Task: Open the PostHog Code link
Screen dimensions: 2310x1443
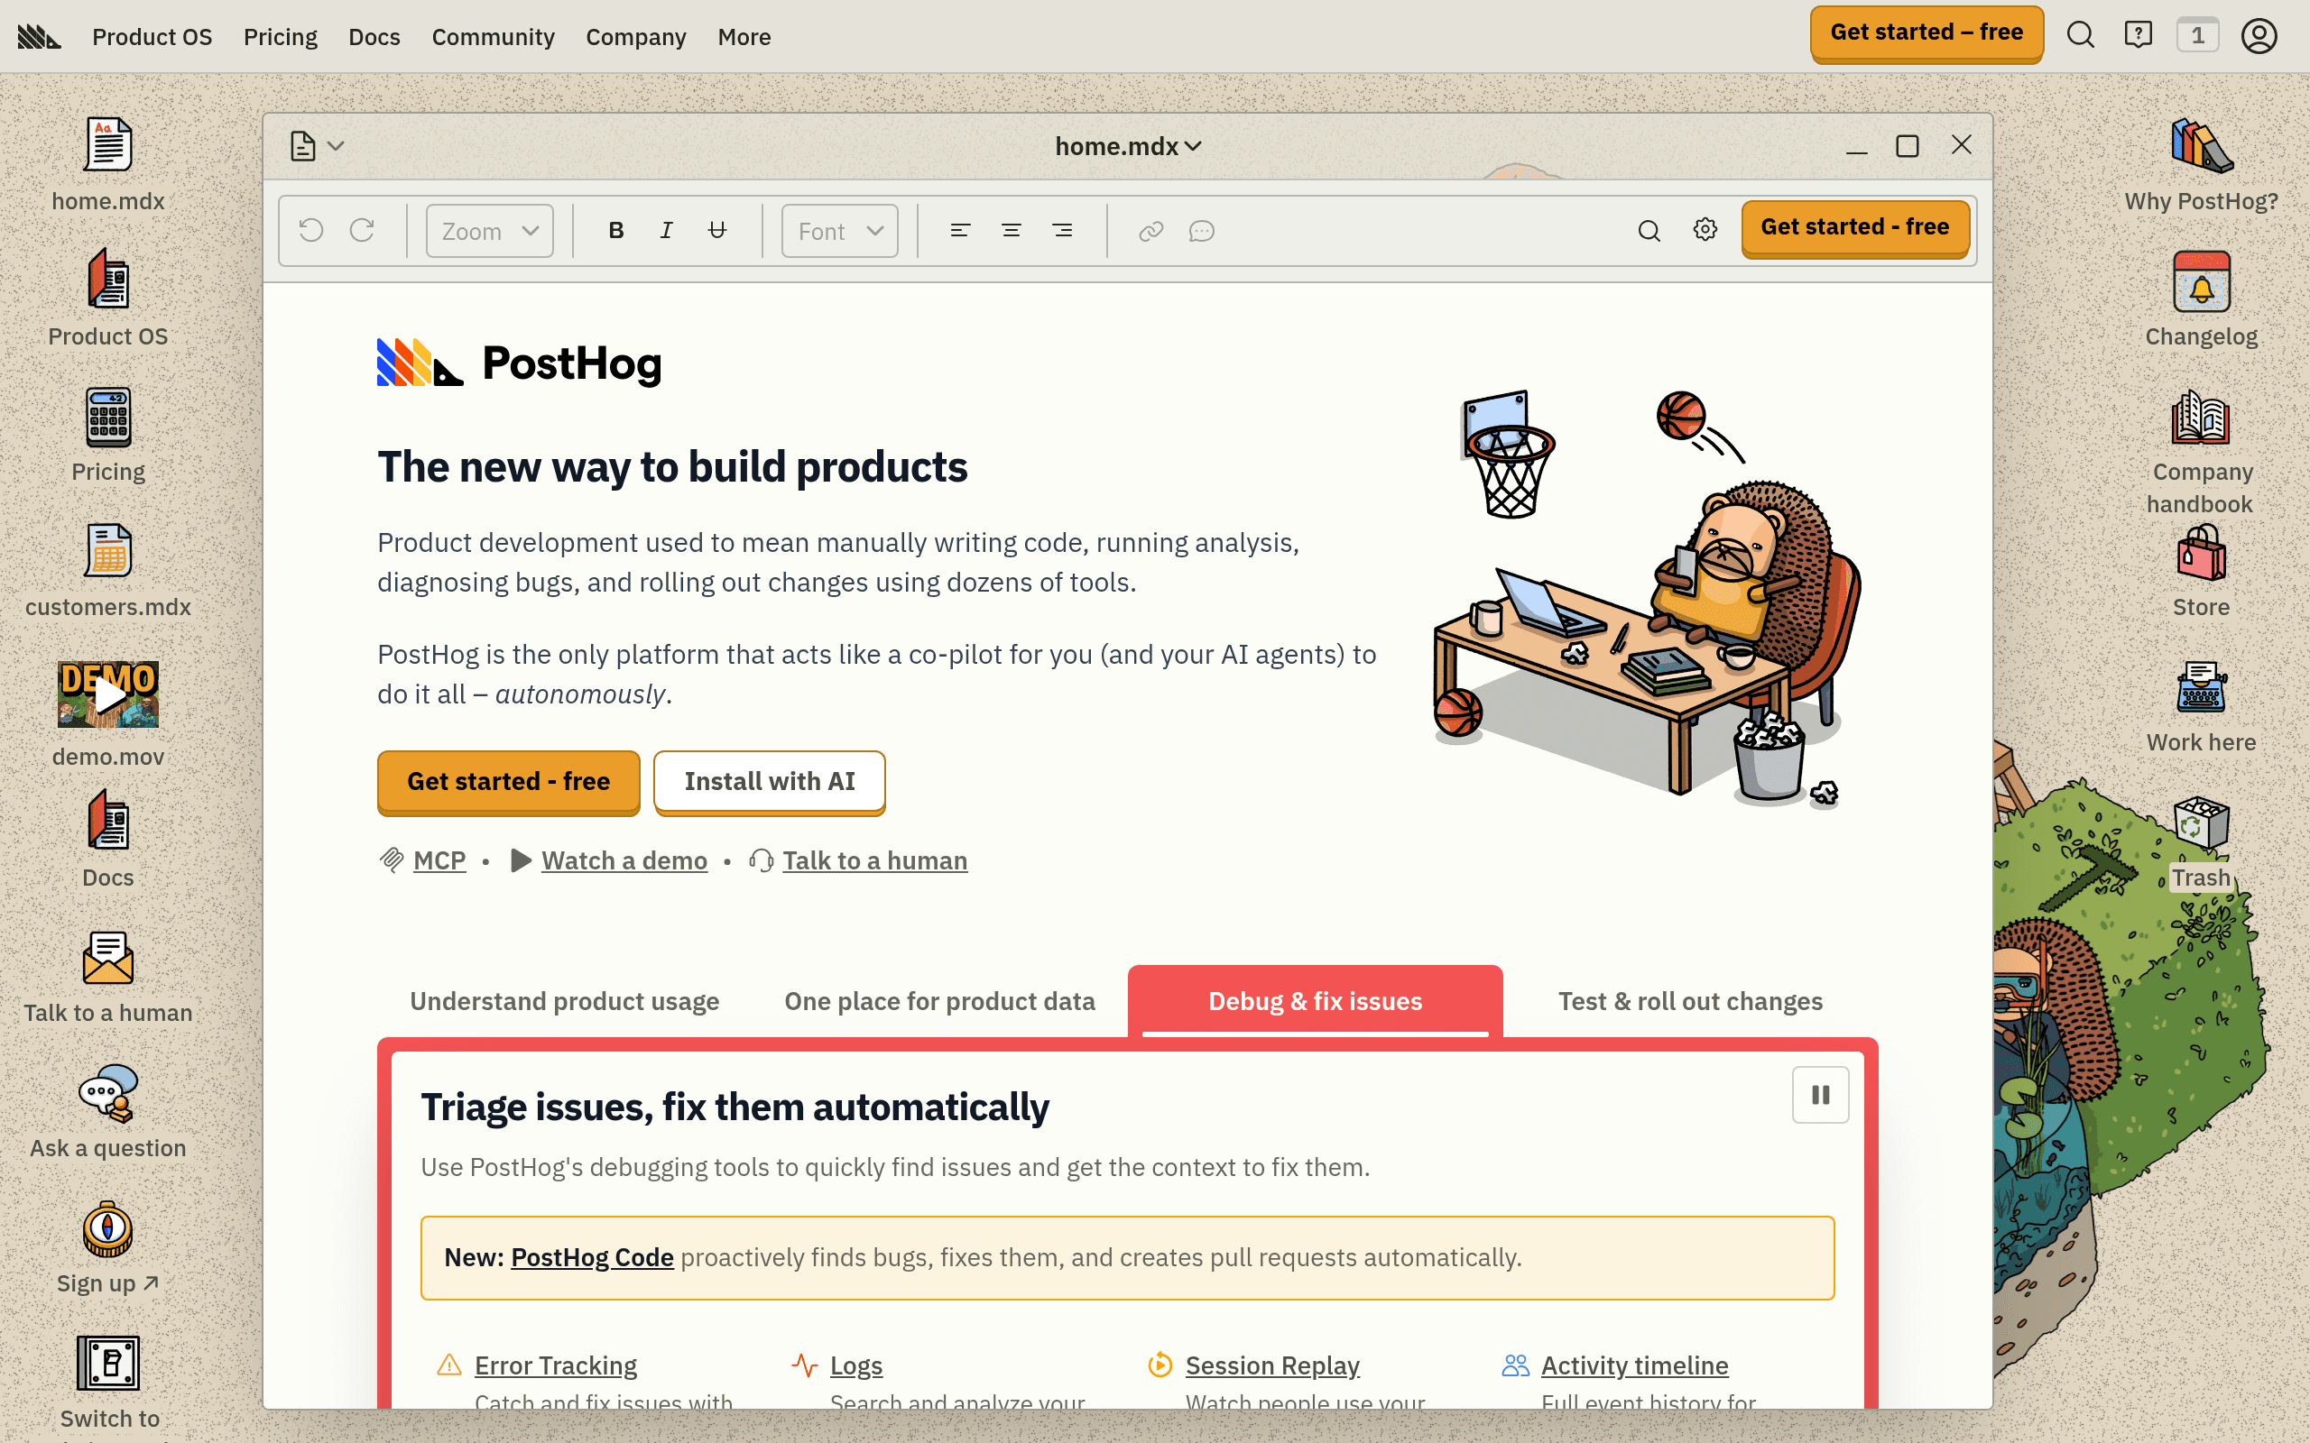Action: 592,1257
